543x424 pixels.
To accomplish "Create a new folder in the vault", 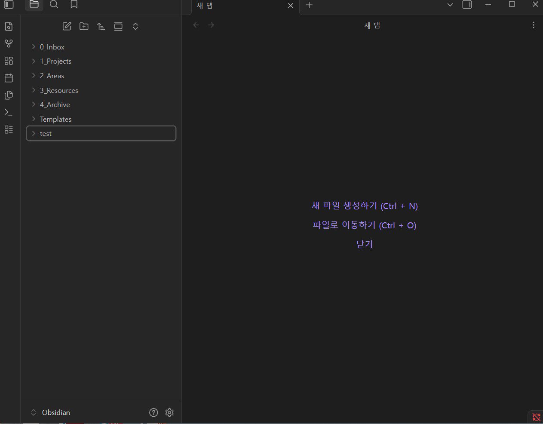I will tap(84, 26).
